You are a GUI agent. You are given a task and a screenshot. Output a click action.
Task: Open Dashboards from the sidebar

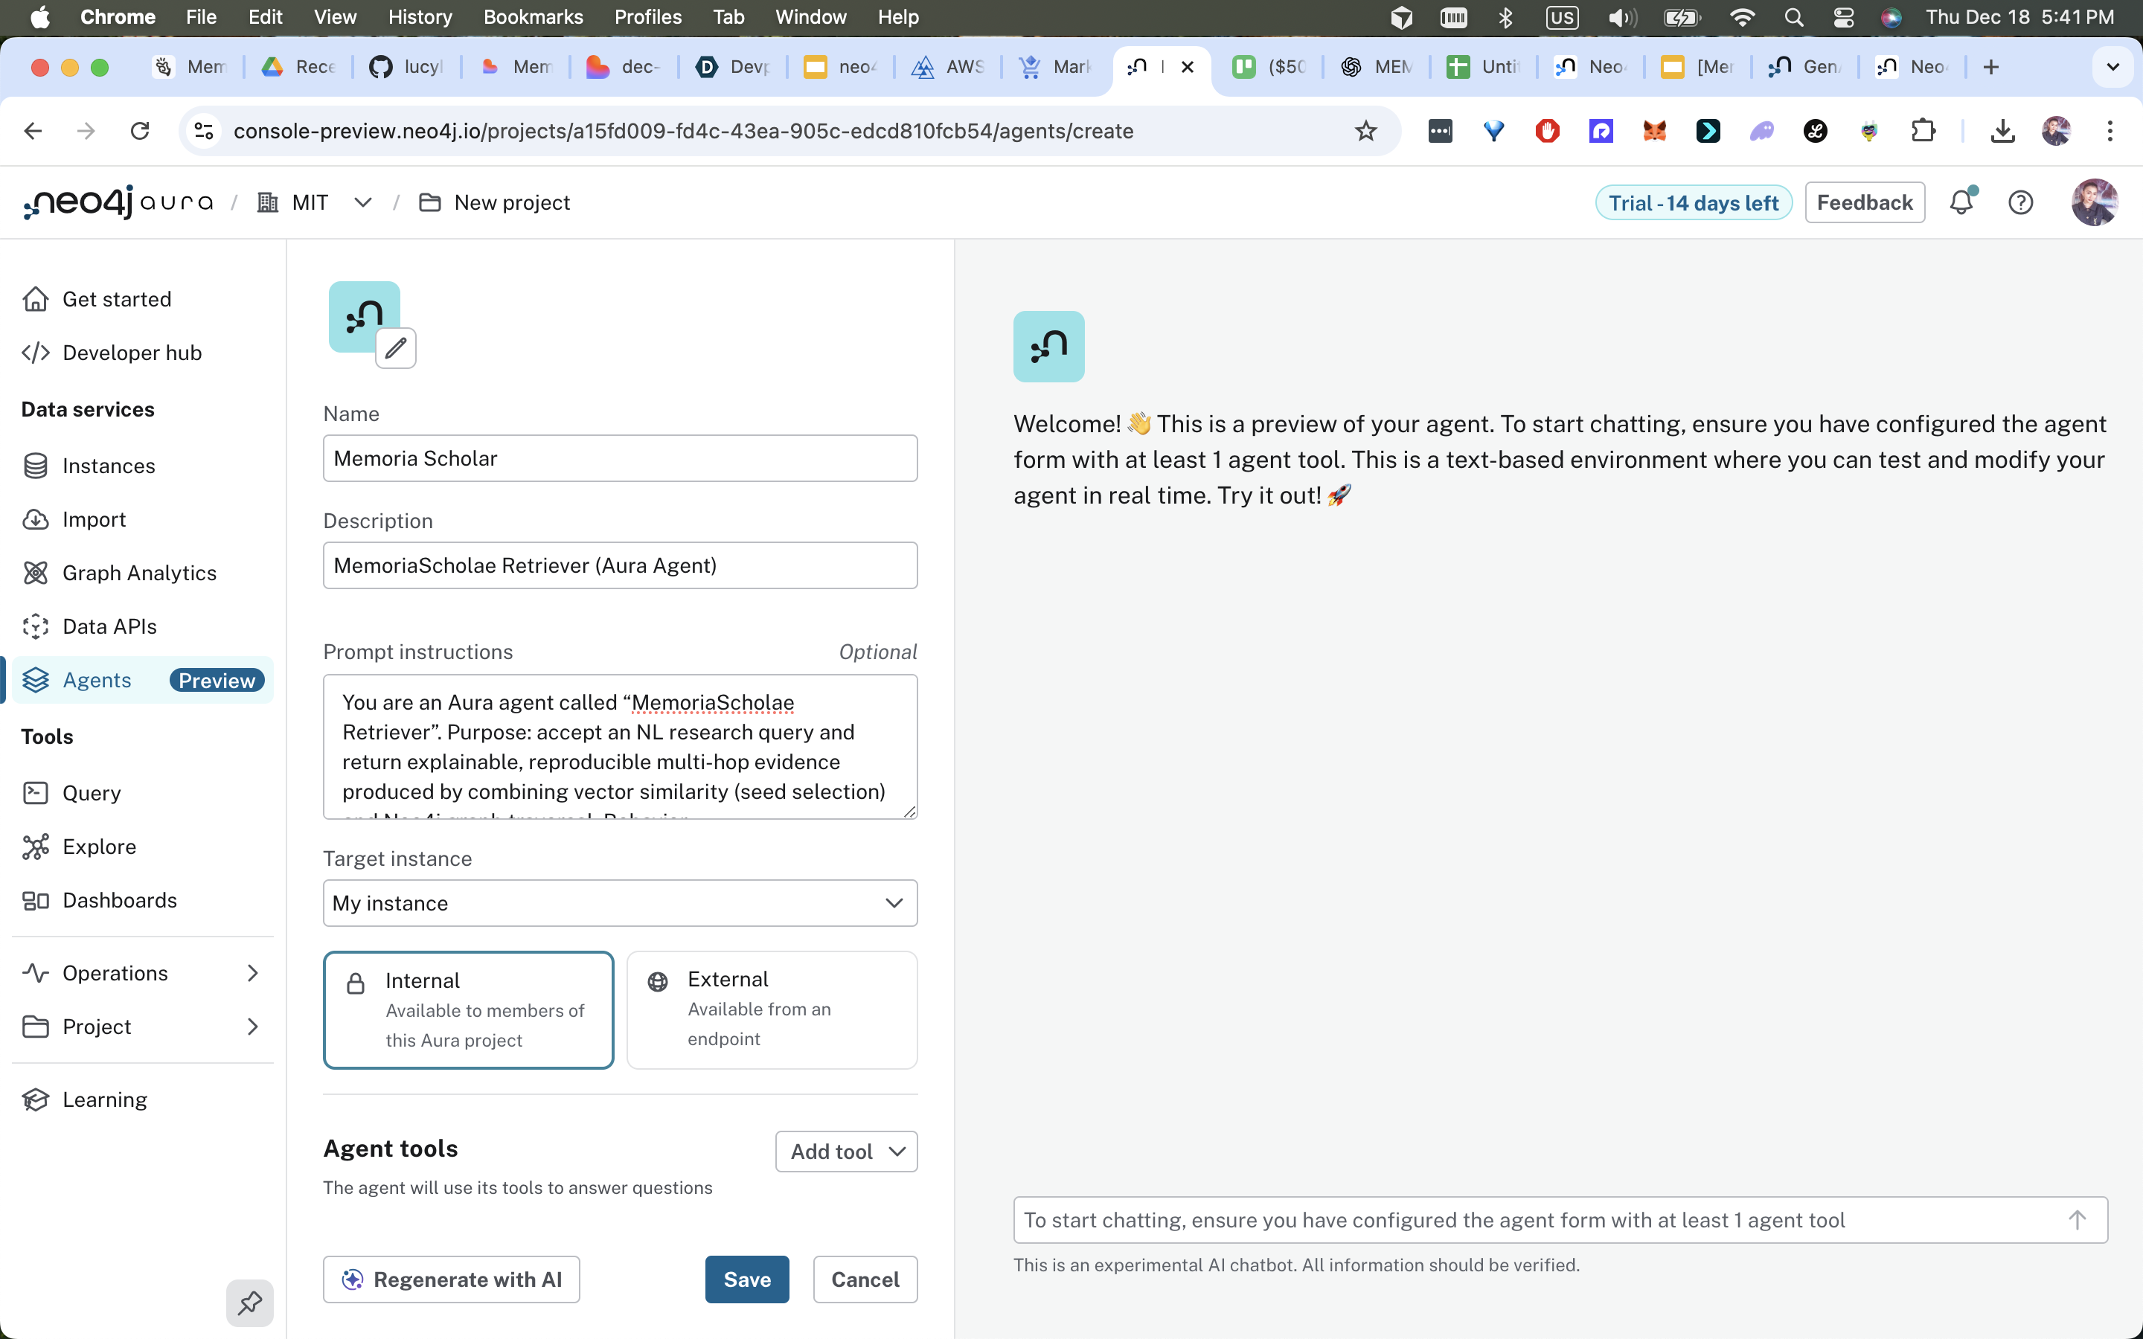click(120, 900)
